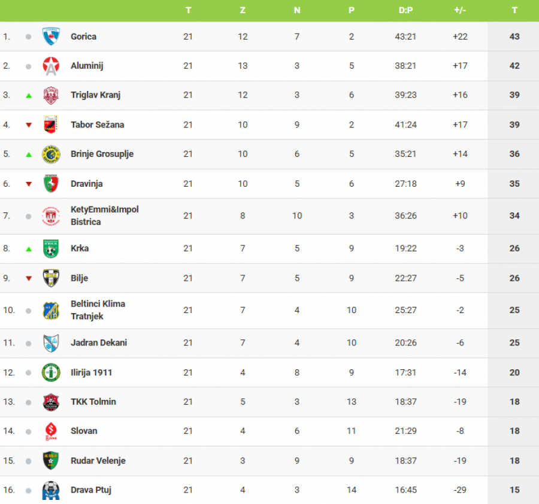Click the TKK Tolmin team crest
The height and width of the screenshot is (504, 539).
click(x=51, y=402)
